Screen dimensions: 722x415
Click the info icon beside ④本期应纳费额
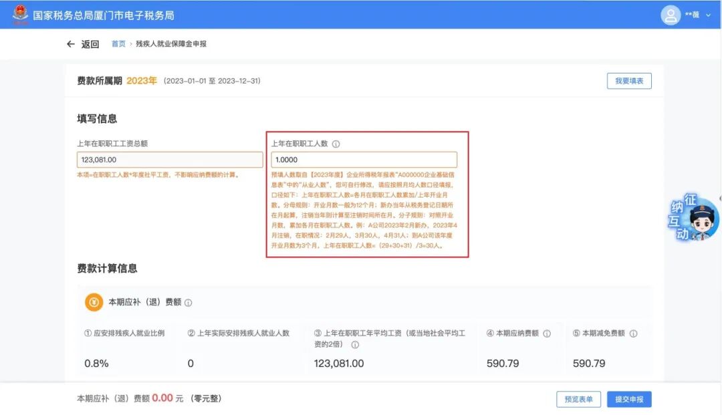[x=548, y=333]
